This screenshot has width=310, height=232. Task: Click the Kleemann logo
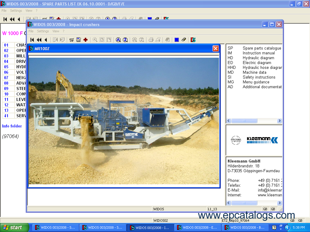coord(262,140)
